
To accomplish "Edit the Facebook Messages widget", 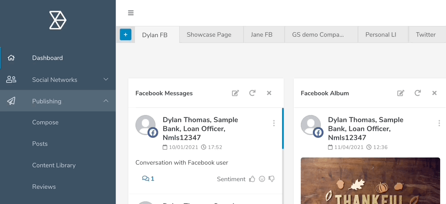I will coord(235,93).
